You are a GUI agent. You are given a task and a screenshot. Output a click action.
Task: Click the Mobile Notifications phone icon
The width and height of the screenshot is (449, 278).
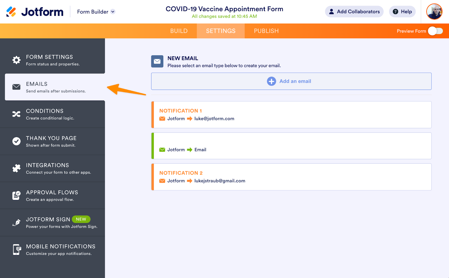pos(17,249)
